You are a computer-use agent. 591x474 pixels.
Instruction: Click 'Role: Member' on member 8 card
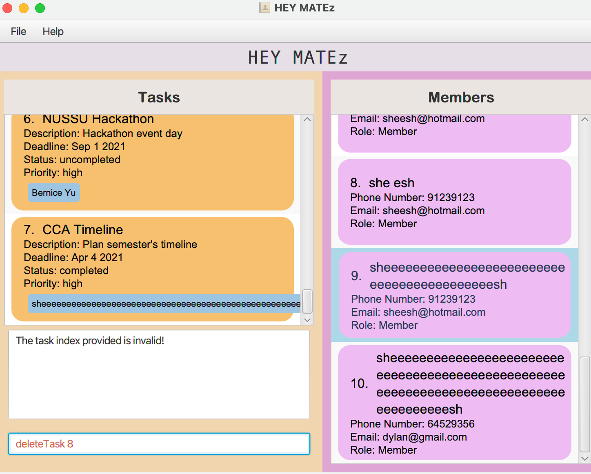point(384,224)
